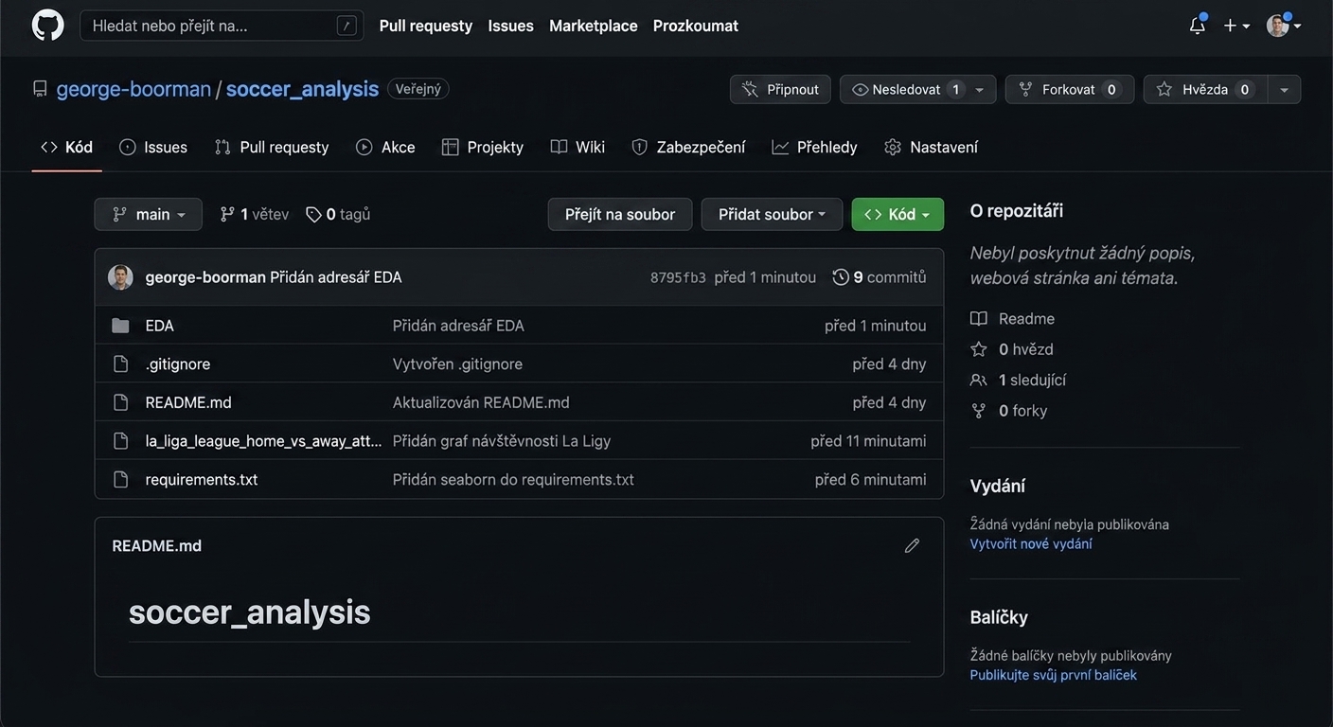Expand the star lists dropdown arrow

[1284, 89]
